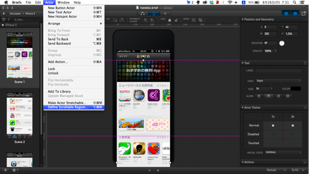Open the gear settings menu at bottom left

[15, 170]
